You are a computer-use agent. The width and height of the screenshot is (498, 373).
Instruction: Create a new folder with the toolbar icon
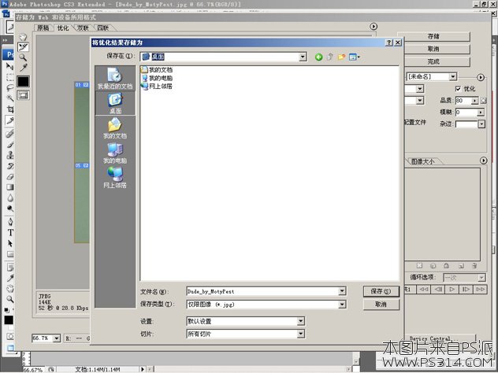coord(341,57)
